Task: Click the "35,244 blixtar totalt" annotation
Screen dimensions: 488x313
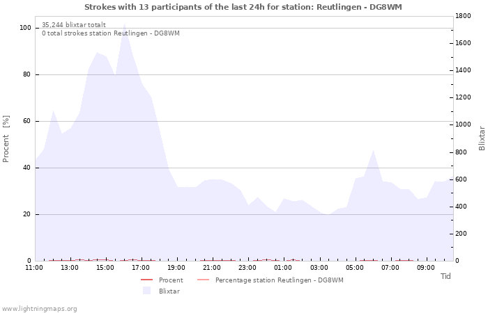Action: (x=74, y=24)
